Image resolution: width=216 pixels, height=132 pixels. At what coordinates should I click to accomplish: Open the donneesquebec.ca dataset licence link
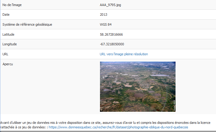click(x=118, y=127)
